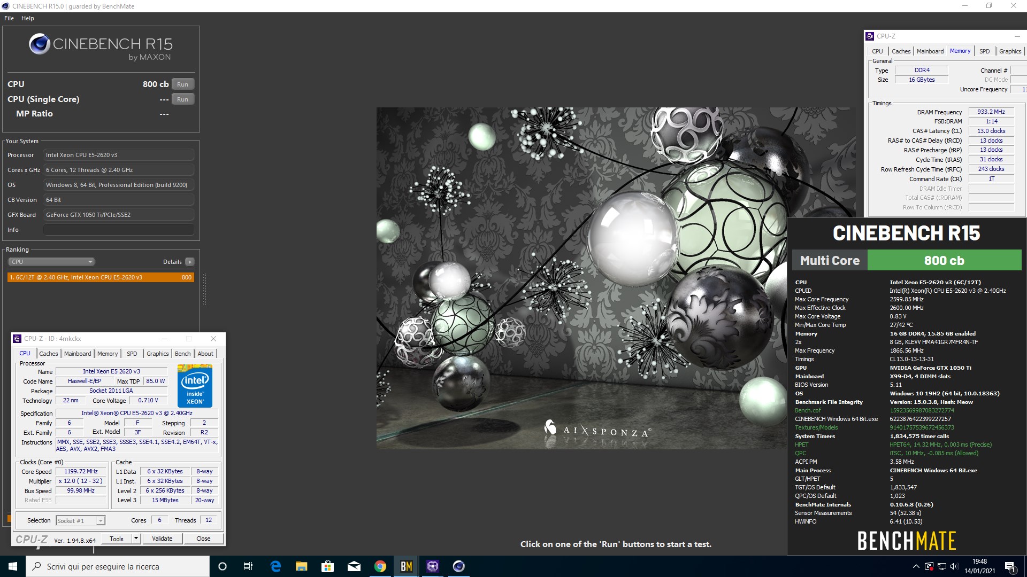Screen dimensions: 1027x577
Task: Click the taskbar search box
Action: 118,566
